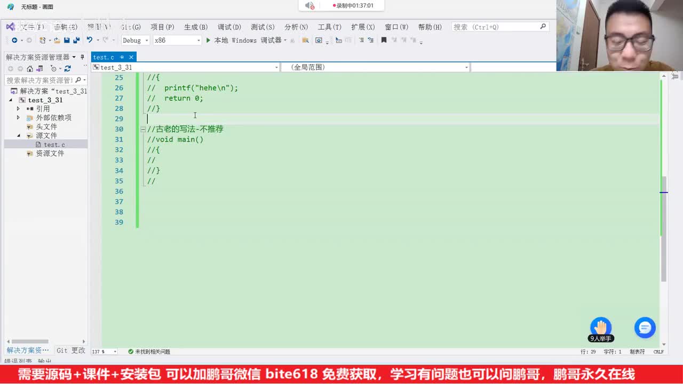Click the editor vertical scrollbar thumb
Image resolution: width=683 pixels, height=384 pixels.
[x=664, y=228]
